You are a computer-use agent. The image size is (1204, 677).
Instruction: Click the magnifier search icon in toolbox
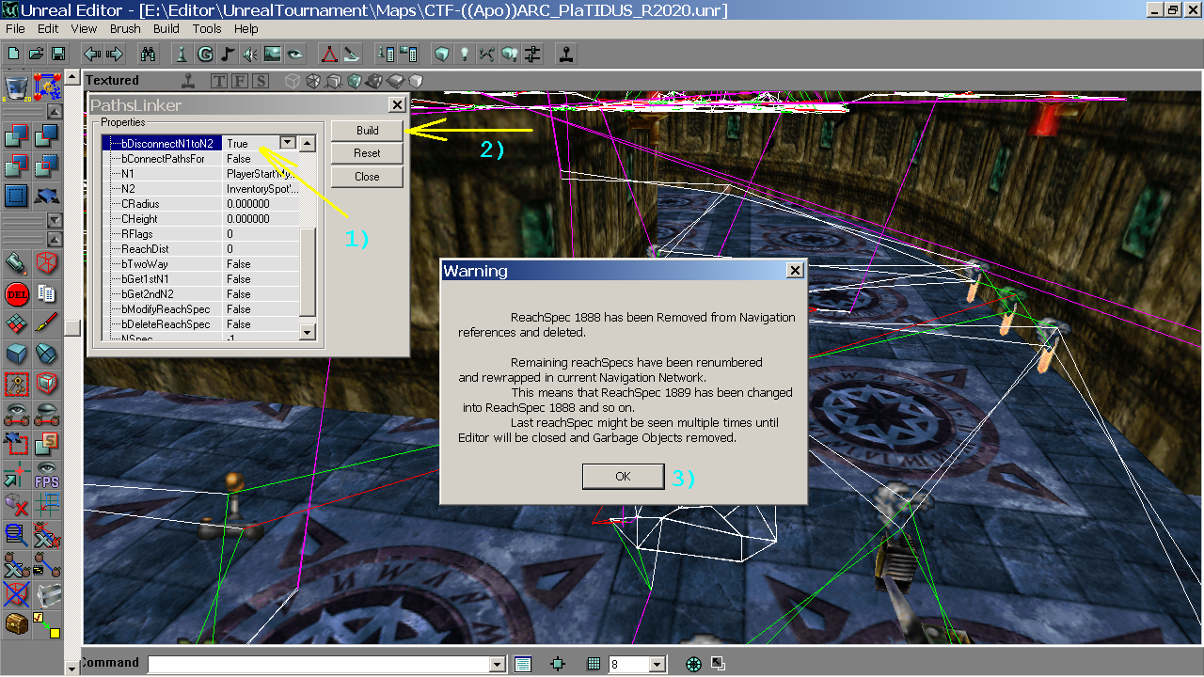coord(16,535)
